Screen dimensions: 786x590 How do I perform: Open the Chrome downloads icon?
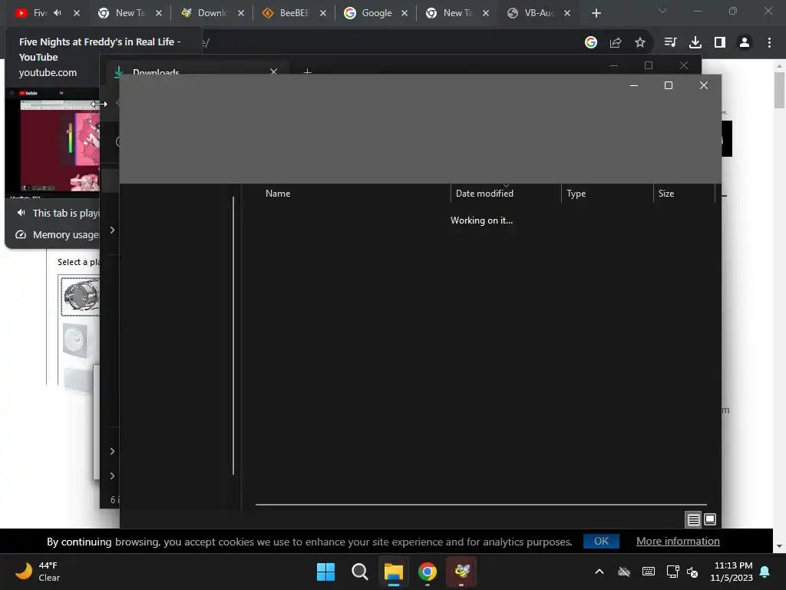(x=695, y=43)
